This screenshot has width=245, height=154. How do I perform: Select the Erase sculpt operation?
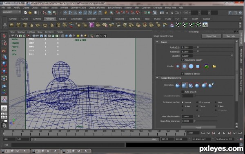coord(211,85)
